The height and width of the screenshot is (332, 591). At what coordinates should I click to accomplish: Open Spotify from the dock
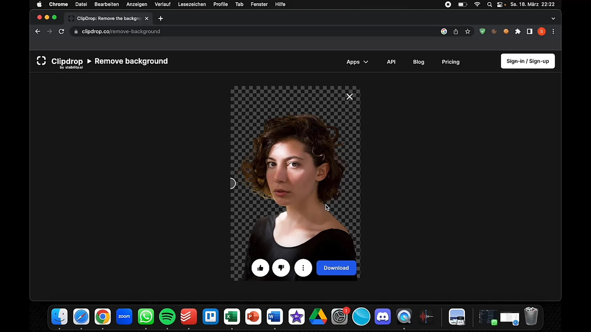click(167, 317)
